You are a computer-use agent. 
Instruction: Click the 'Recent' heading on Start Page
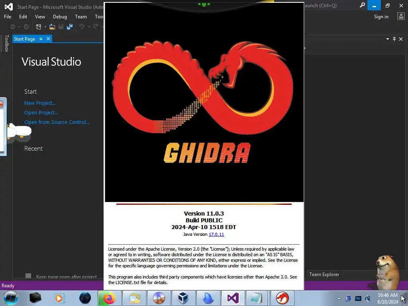tap(33, 149)
